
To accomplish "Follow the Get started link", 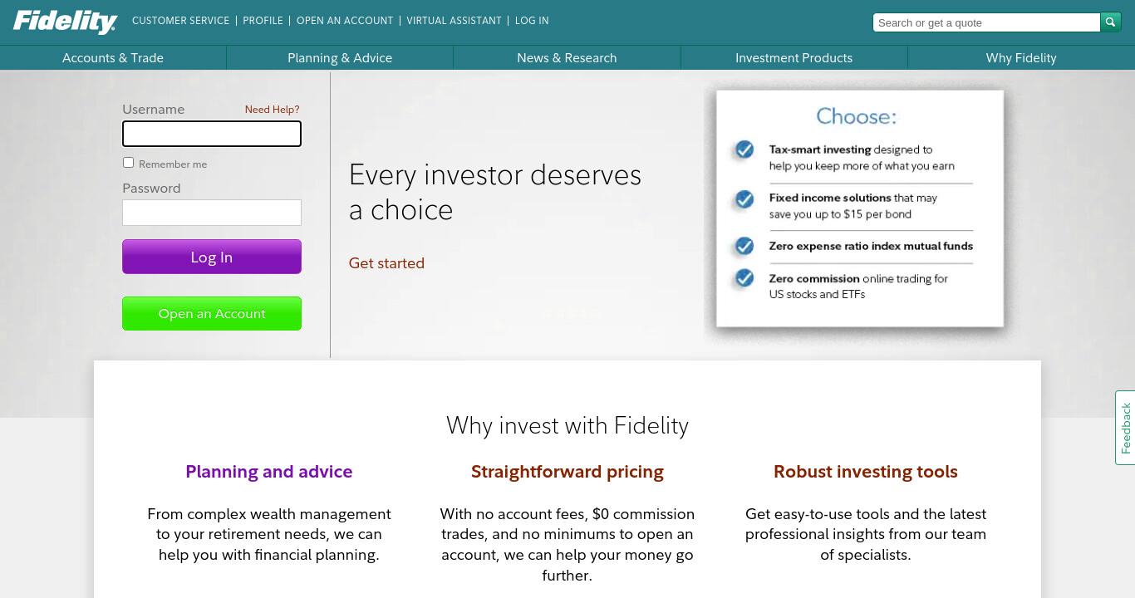I will pos(386,263).
